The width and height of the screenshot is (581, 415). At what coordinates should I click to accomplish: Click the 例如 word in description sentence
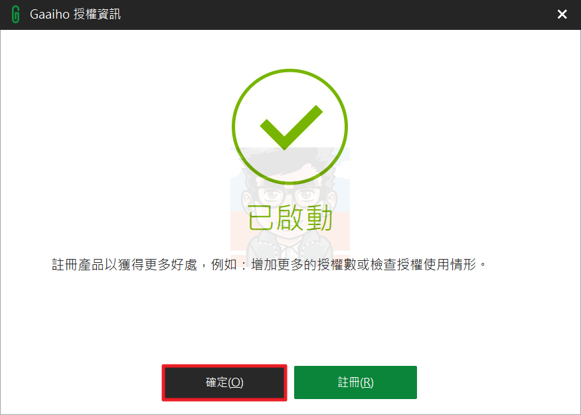[x=224, y=264]
